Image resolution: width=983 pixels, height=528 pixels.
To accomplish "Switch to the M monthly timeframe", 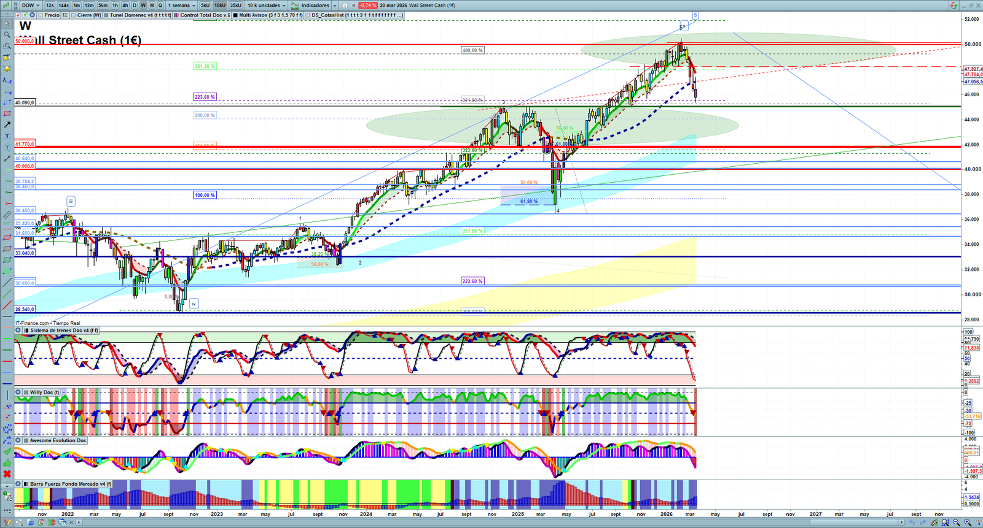I will click(152, 5).
